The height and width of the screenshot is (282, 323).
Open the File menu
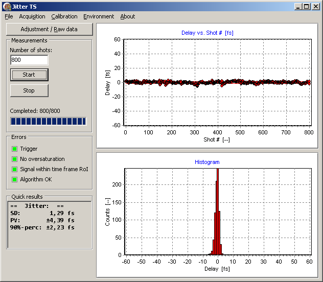click(x=9, y=16)
